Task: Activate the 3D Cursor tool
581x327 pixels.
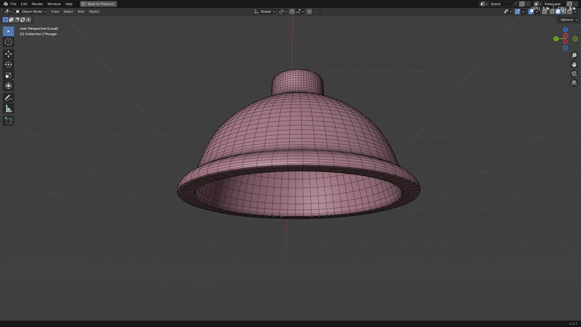Action: (8, 42)
